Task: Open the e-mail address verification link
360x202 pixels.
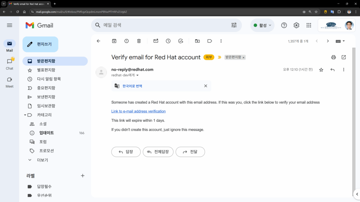Action: [x=138, y=111]
